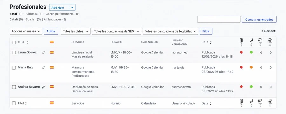Filter by Publicada (3) status
This screenshot has height=114, width=286.
tap(34, 14)
